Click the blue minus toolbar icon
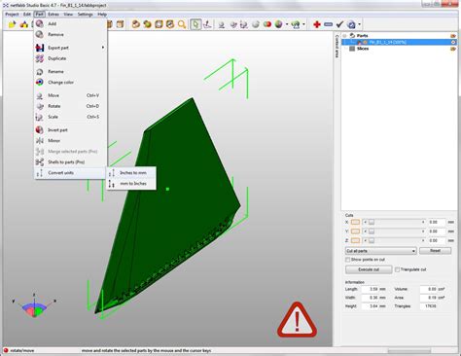 click(328, 24)
